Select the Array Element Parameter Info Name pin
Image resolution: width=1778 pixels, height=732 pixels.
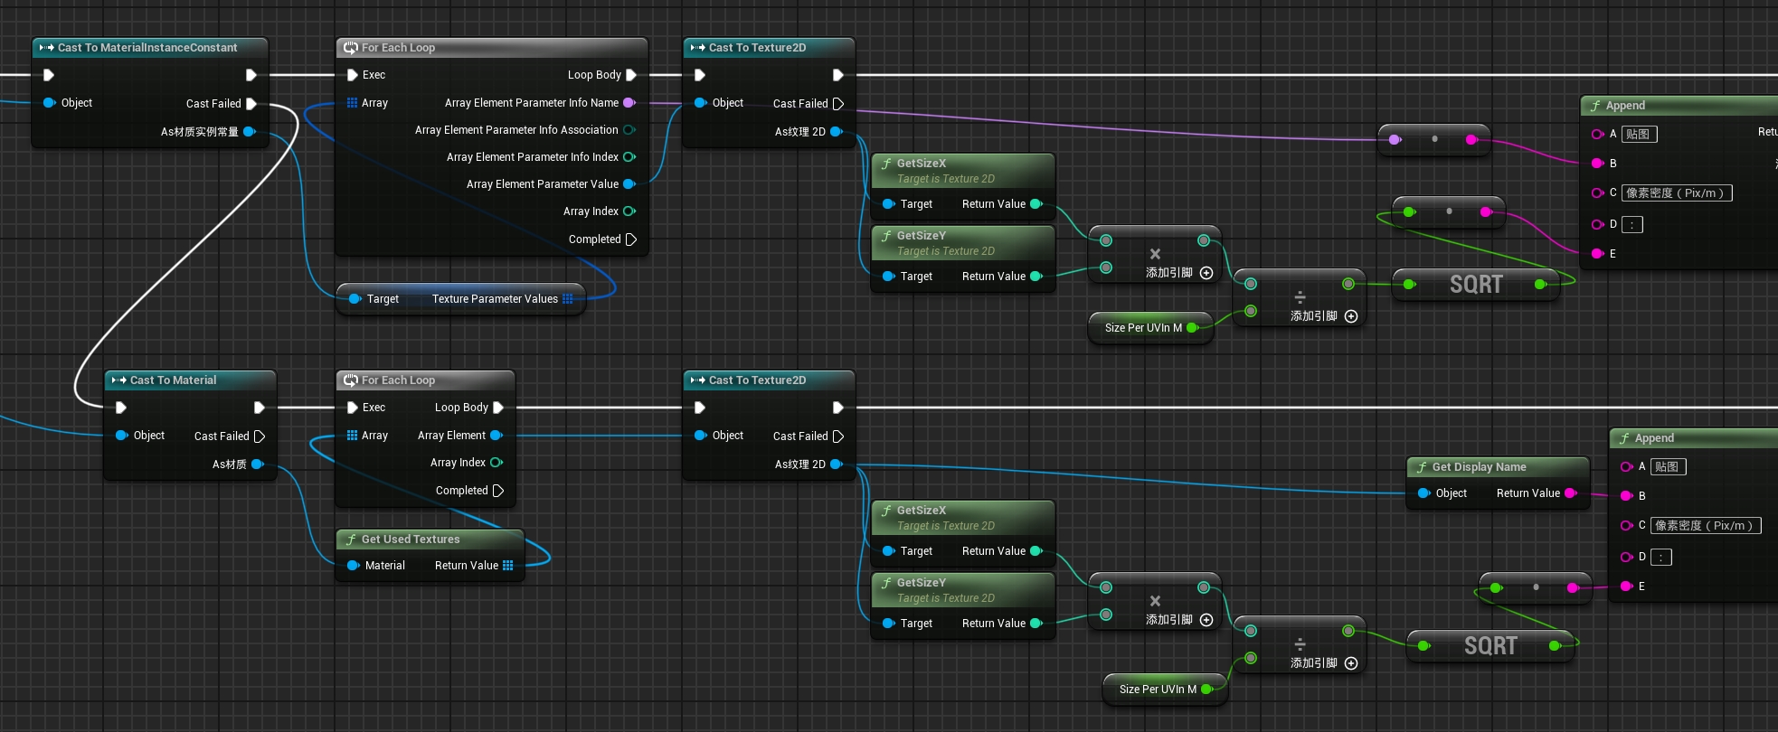point(629,103)
